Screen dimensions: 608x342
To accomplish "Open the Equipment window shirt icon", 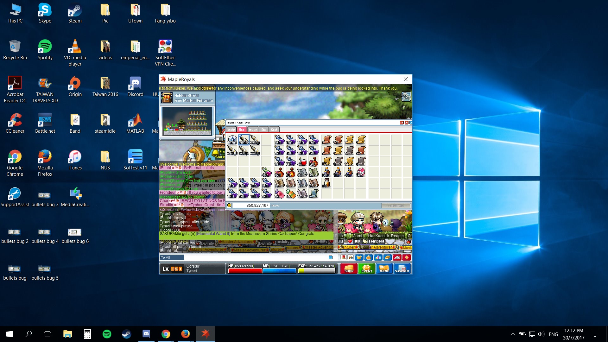I will (359, 257).
